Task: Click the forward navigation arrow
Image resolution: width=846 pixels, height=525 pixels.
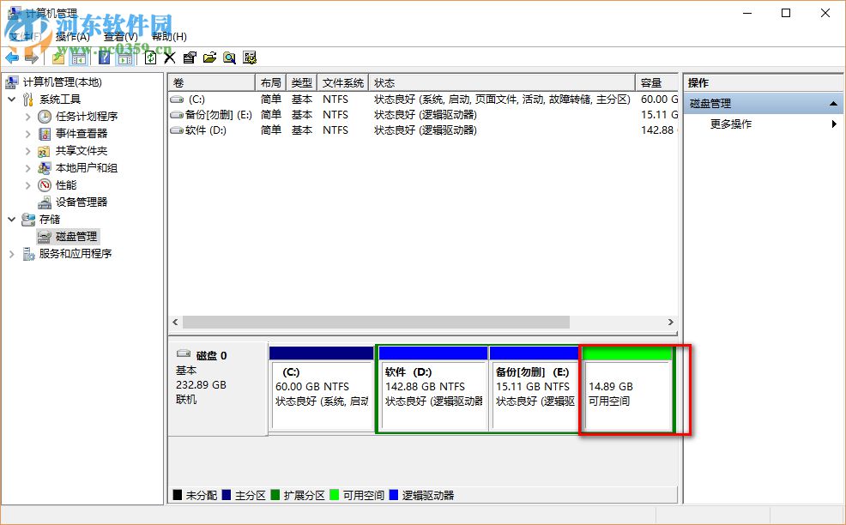Action: (30, 57)
